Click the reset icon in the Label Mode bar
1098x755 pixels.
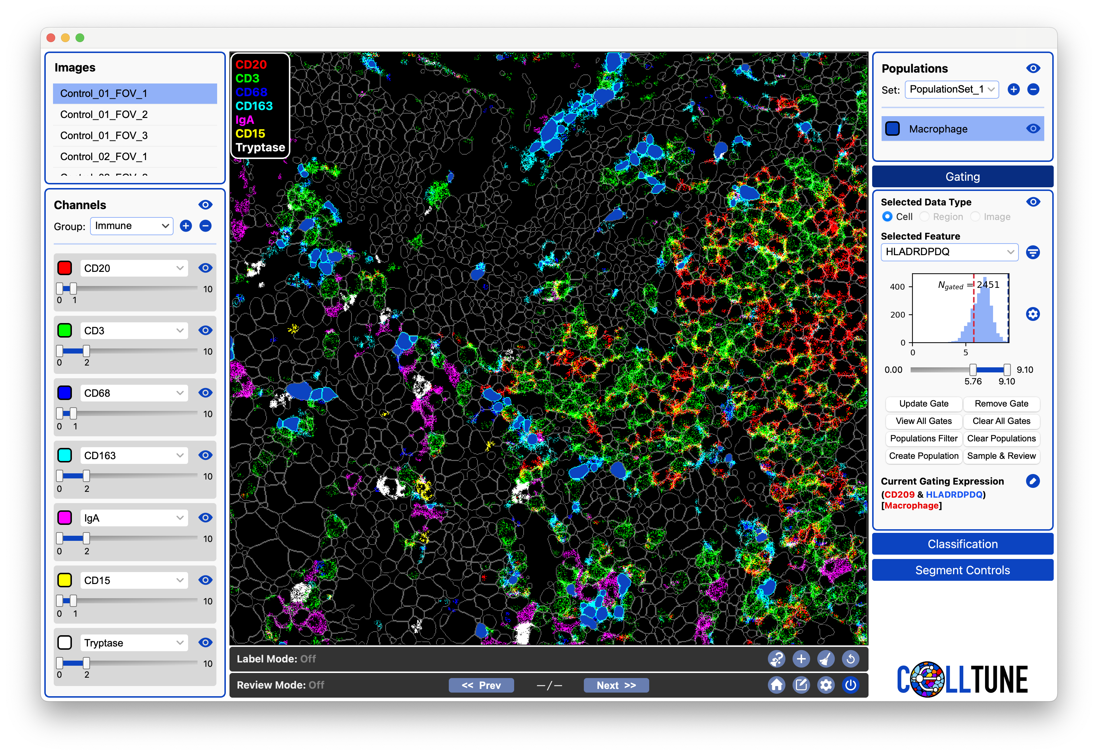(850, 658)
